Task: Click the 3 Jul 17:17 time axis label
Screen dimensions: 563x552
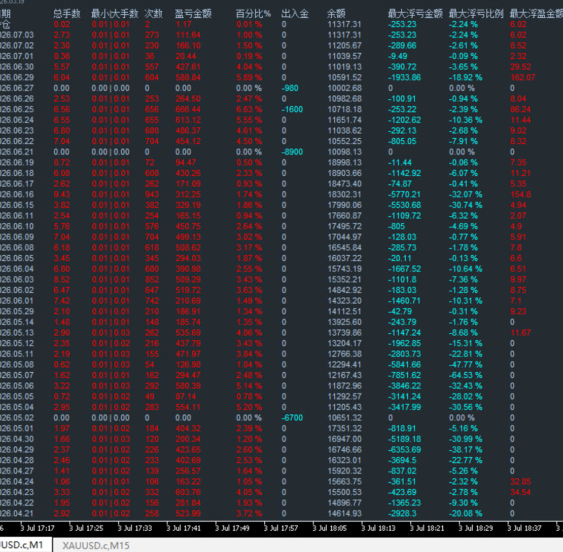Action: [38, 528]
